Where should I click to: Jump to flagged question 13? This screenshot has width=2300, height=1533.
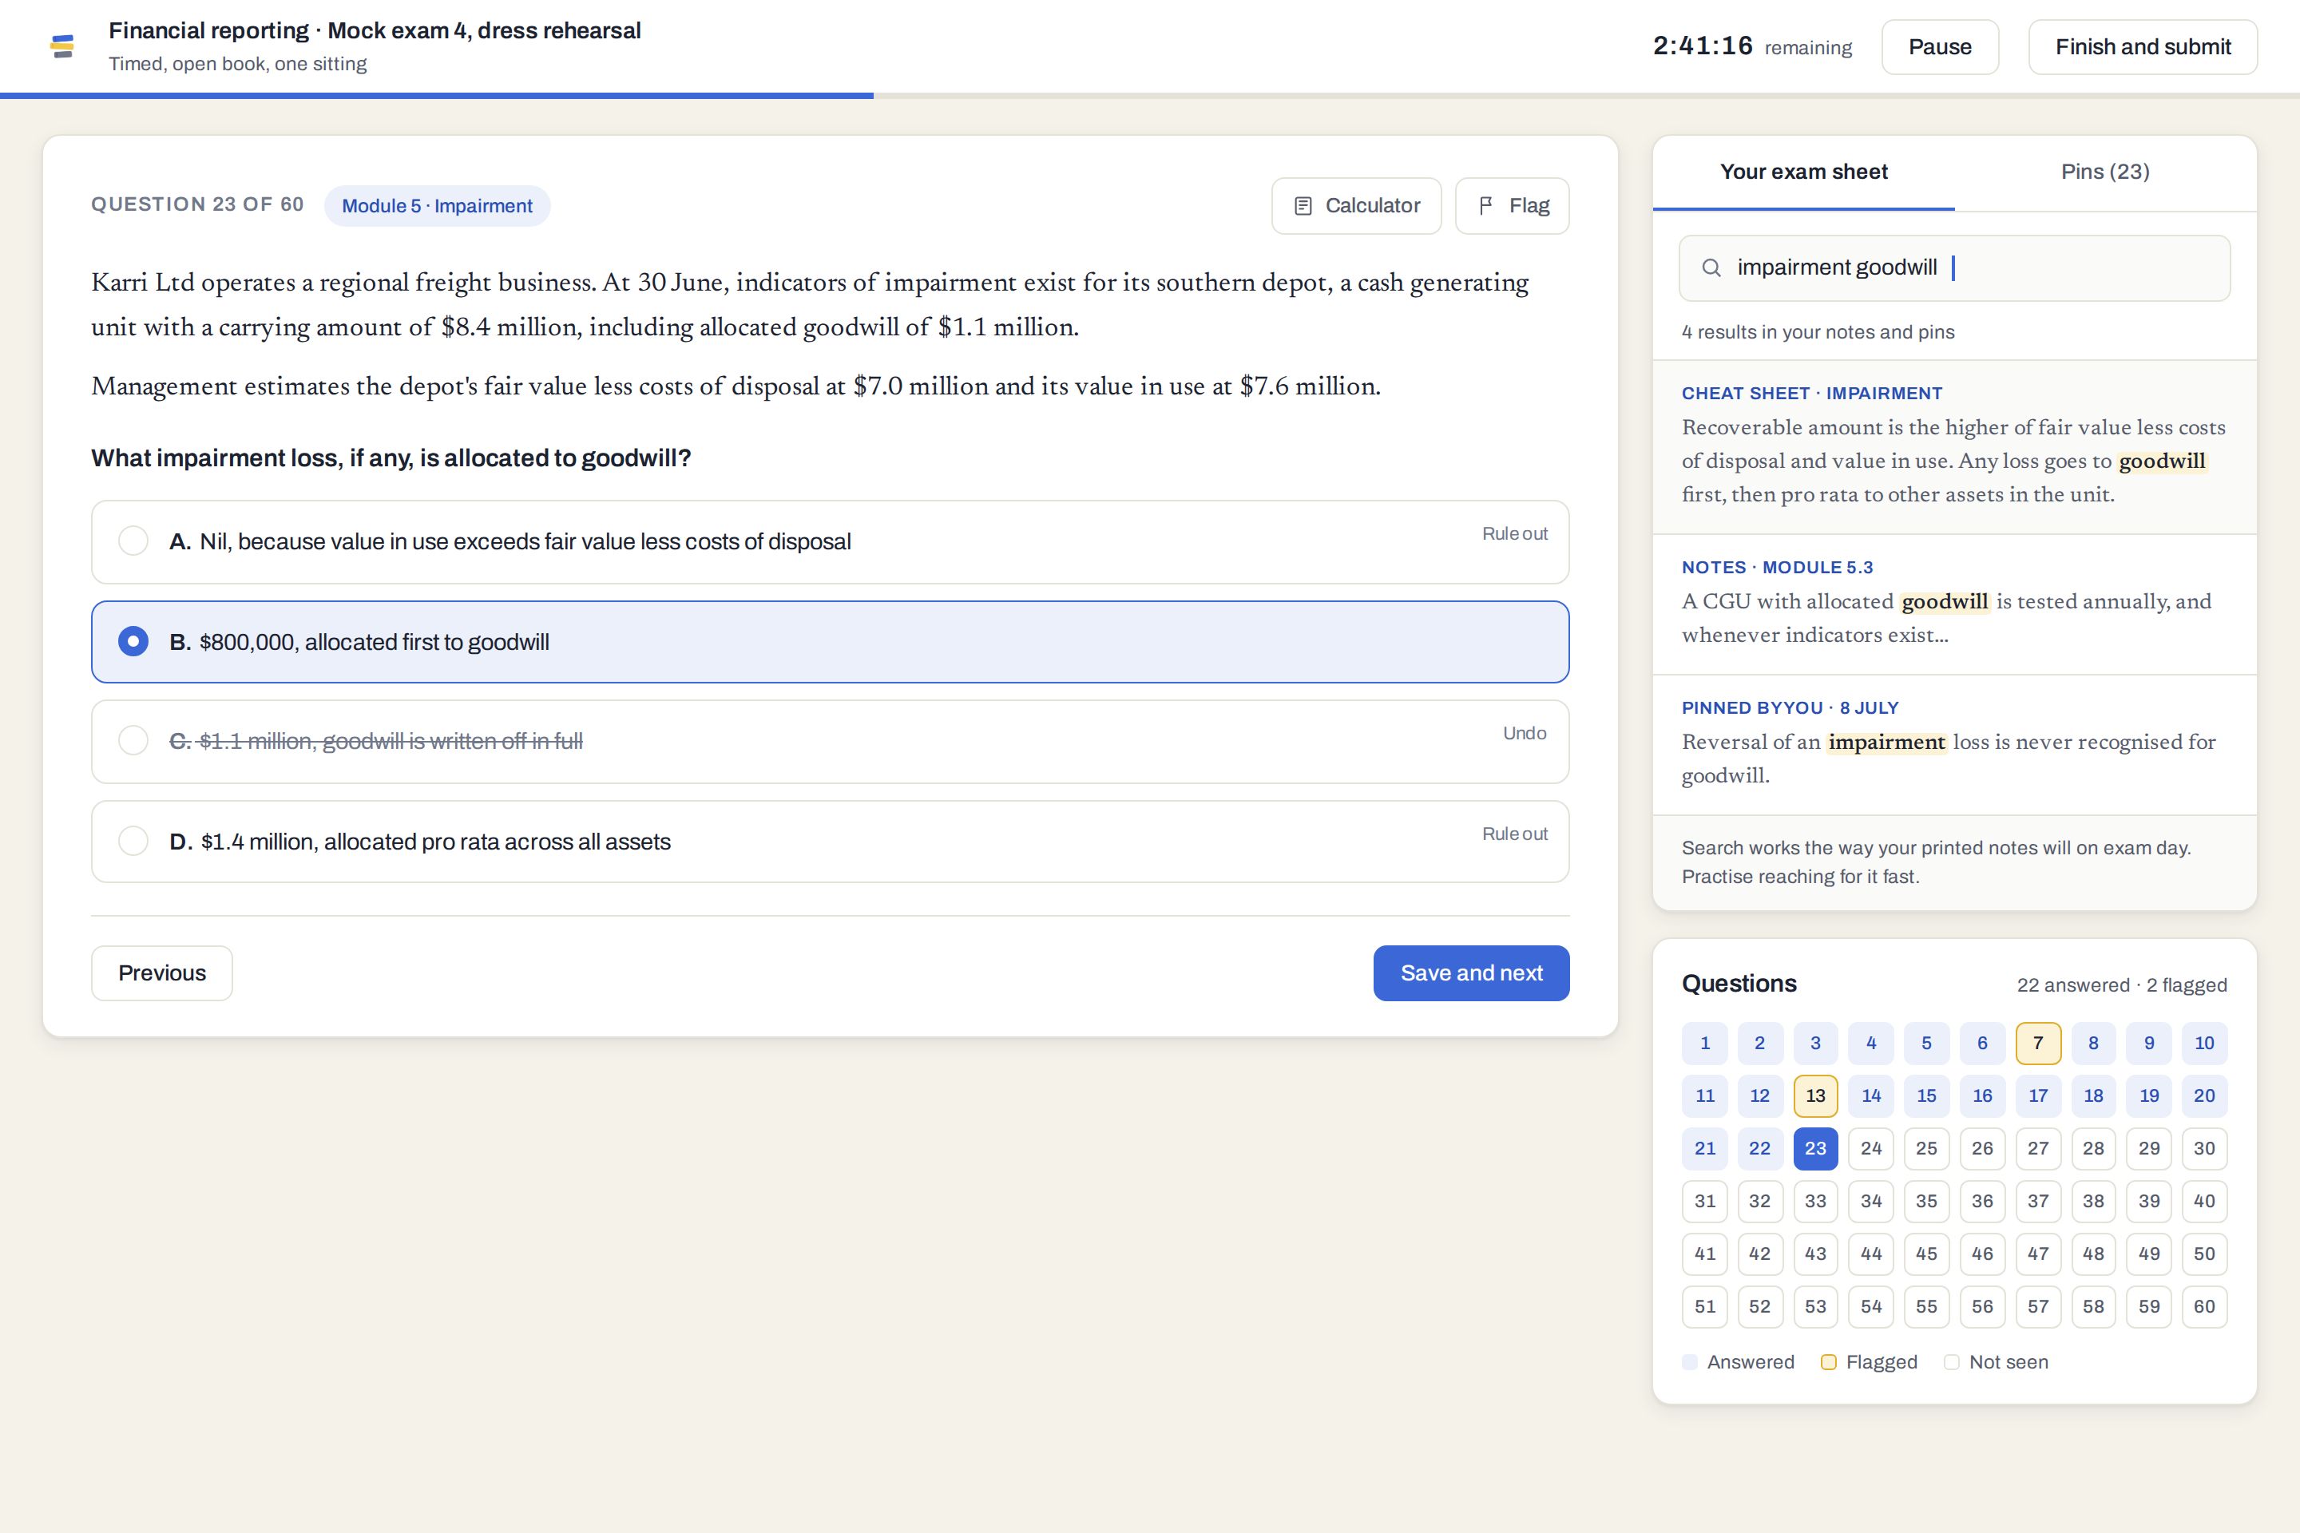(x=1815, y=1096)
